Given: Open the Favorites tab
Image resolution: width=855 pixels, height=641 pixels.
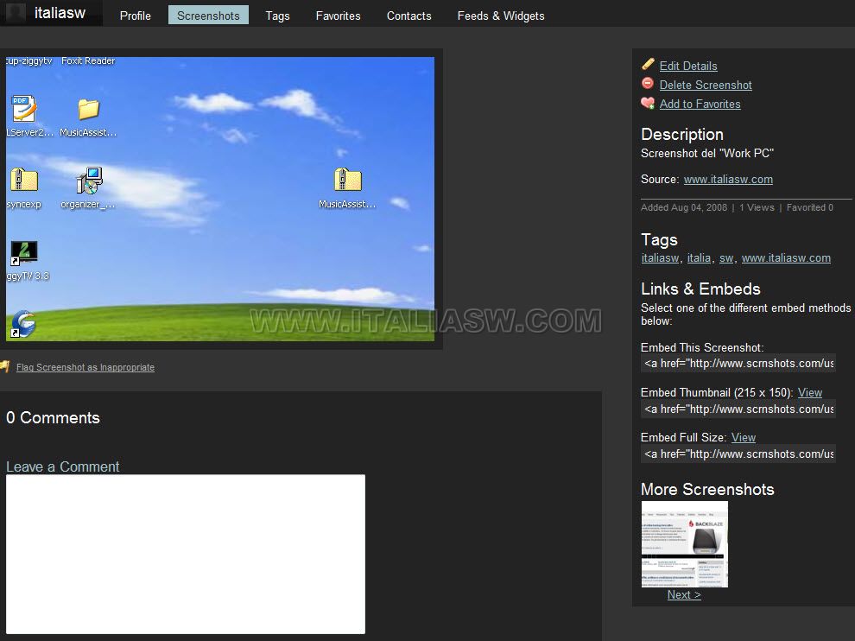Looking at the screenshot, I should click(x=338, y=16).
